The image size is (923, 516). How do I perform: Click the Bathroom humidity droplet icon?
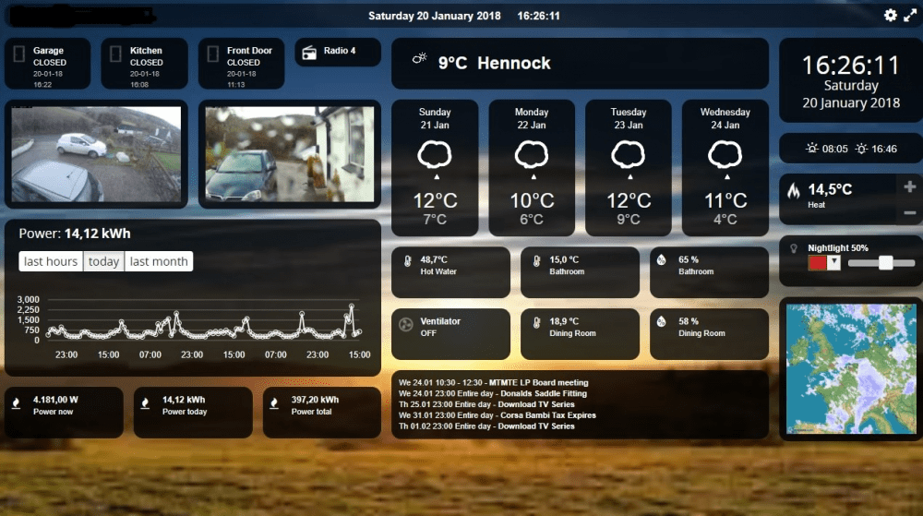[662, 261]
